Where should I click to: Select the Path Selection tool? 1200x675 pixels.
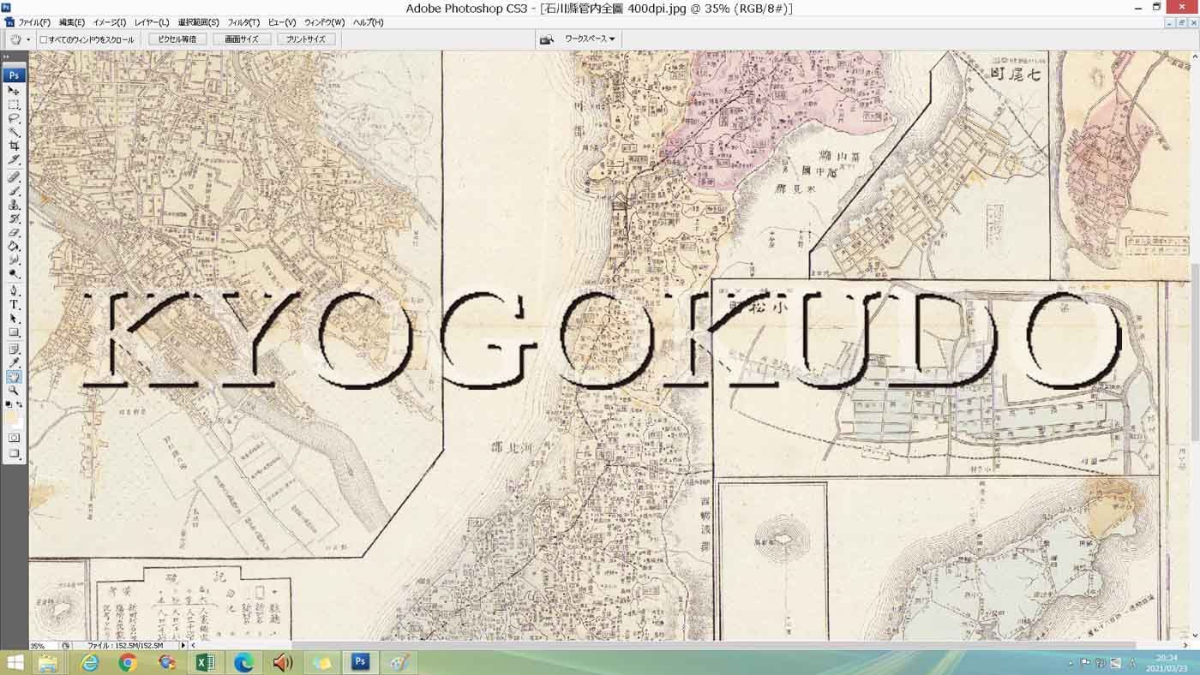point(14,318)
